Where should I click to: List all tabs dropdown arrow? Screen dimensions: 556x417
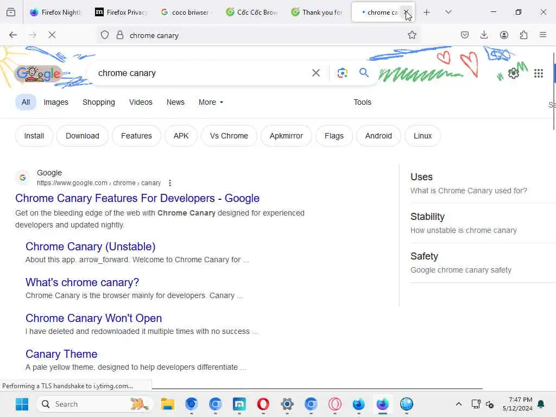(x=448, y=12)
